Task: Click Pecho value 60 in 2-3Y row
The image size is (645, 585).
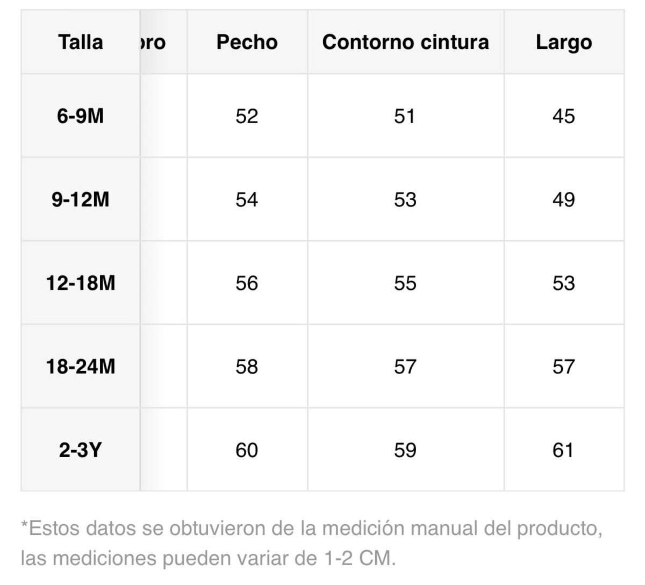Action: click(247, 450)
